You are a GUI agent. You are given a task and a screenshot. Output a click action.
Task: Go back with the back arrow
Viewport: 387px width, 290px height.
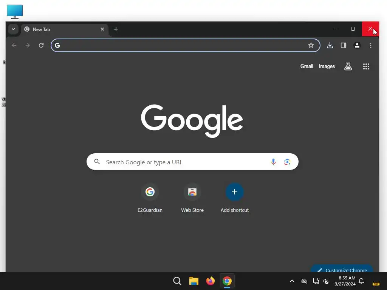click(x=14, y=45)
